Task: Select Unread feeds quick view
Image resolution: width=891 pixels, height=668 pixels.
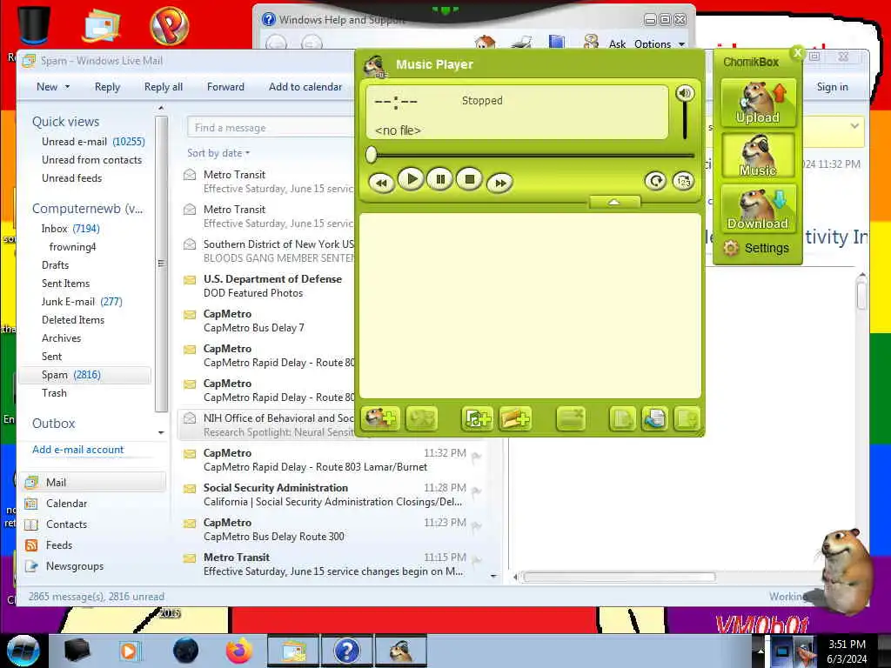Action: coord(71,177)
